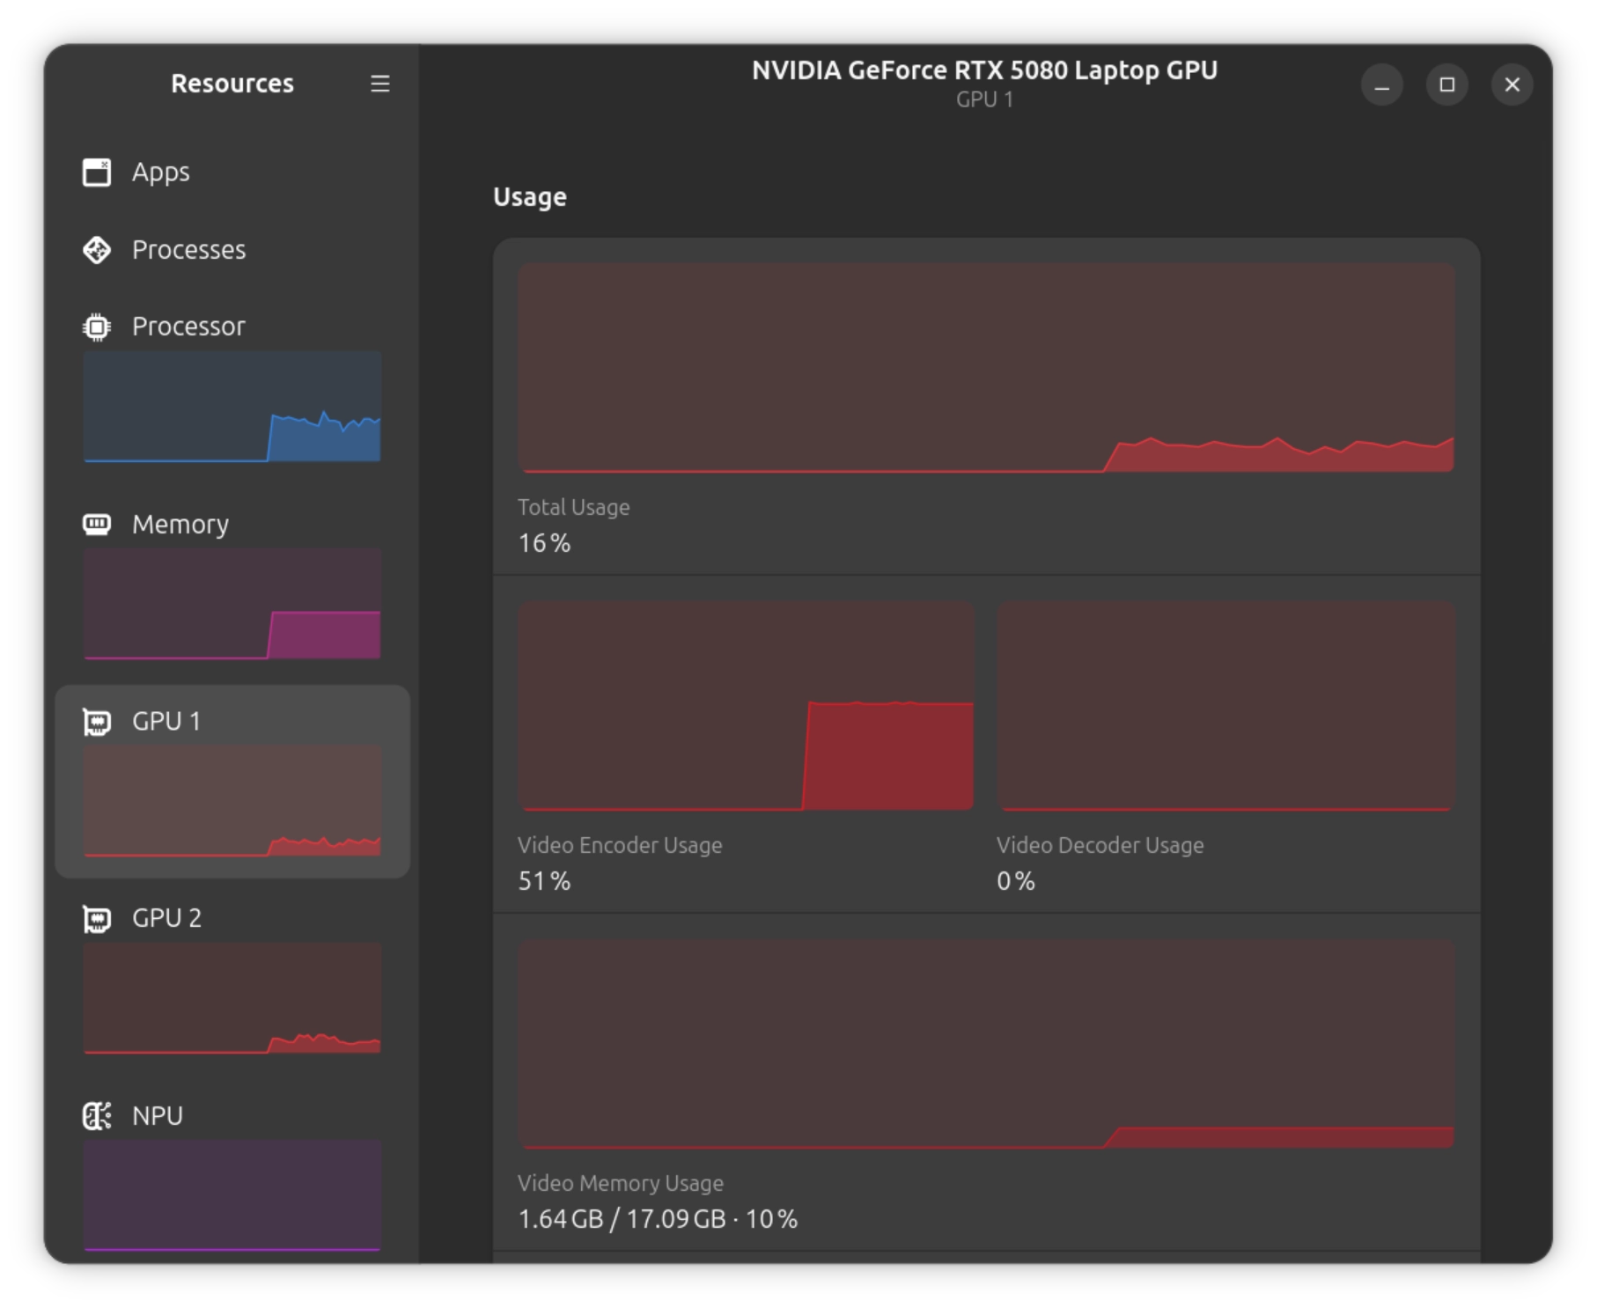The width and height of the screenshot is (1597, 1308).
Task: Click the Processor sidebar usage graph
Action: coord(232,407)
